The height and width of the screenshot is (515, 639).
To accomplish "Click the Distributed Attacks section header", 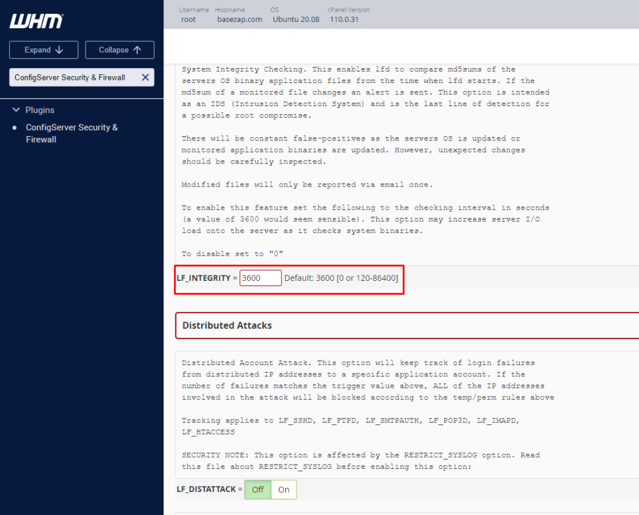I will pos(407,325).
